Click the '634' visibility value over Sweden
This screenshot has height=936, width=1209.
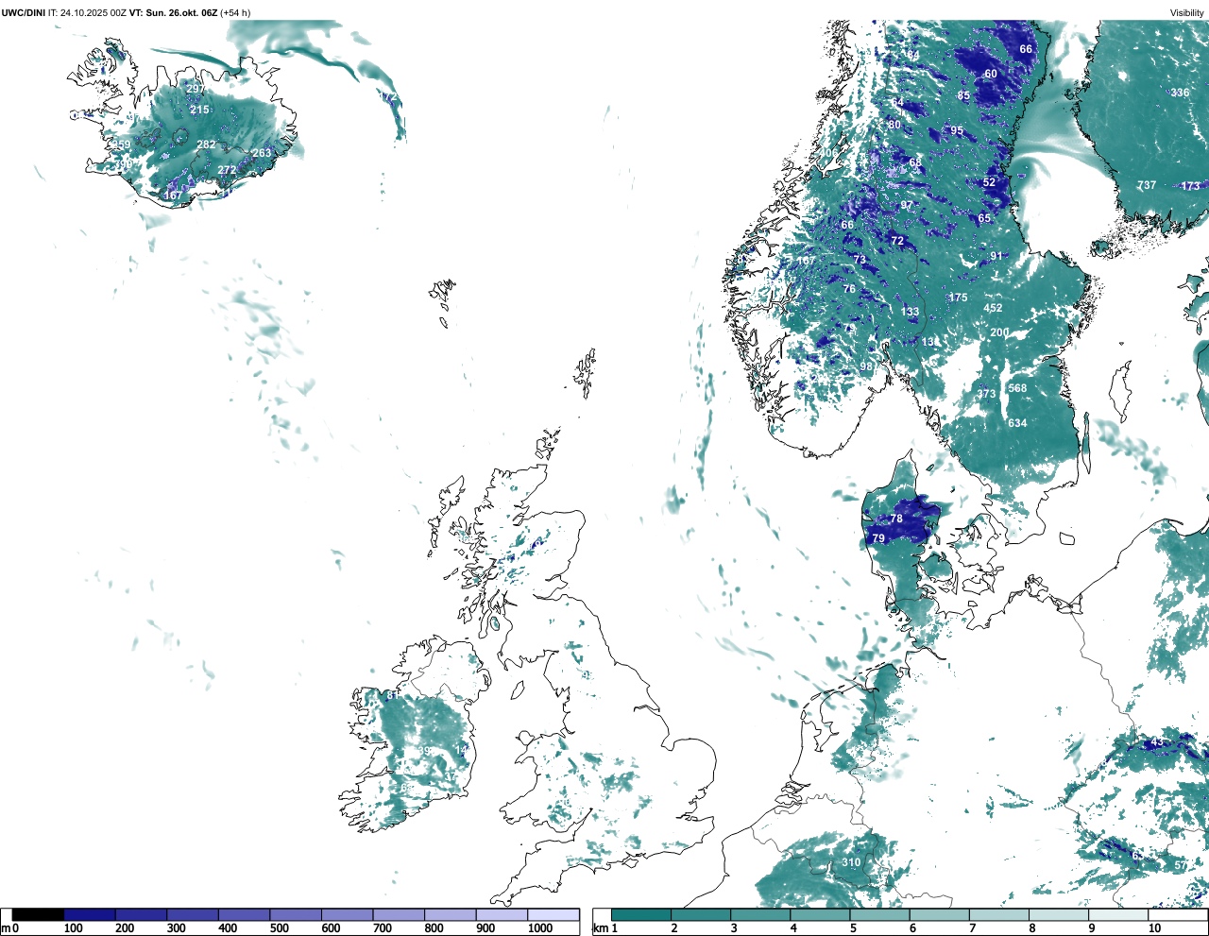[1017, 423]
